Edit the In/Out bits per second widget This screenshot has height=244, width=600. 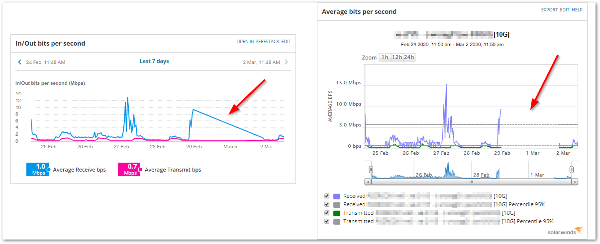point(286,42)
